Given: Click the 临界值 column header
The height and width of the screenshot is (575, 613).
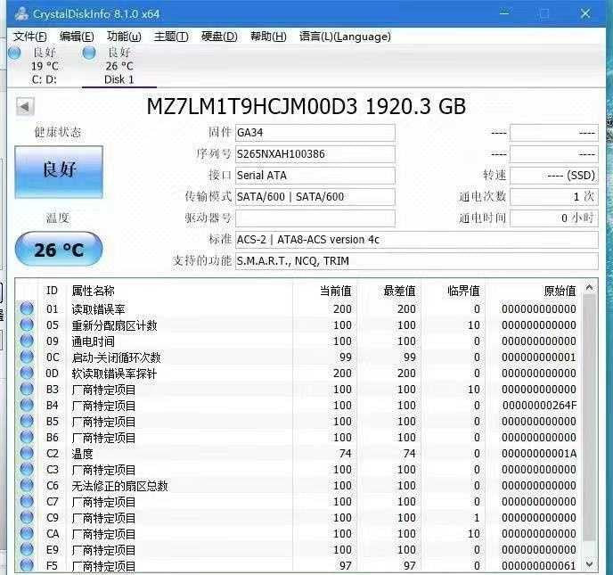Looking at the screenshot, I should pyautogui.click(x=463, y=291).
